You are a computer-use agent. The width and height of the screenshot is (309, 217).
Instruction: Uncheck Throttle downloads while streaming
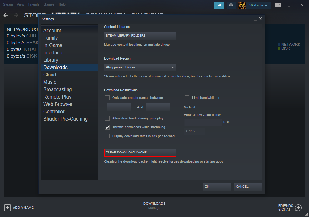click(107, 127)
